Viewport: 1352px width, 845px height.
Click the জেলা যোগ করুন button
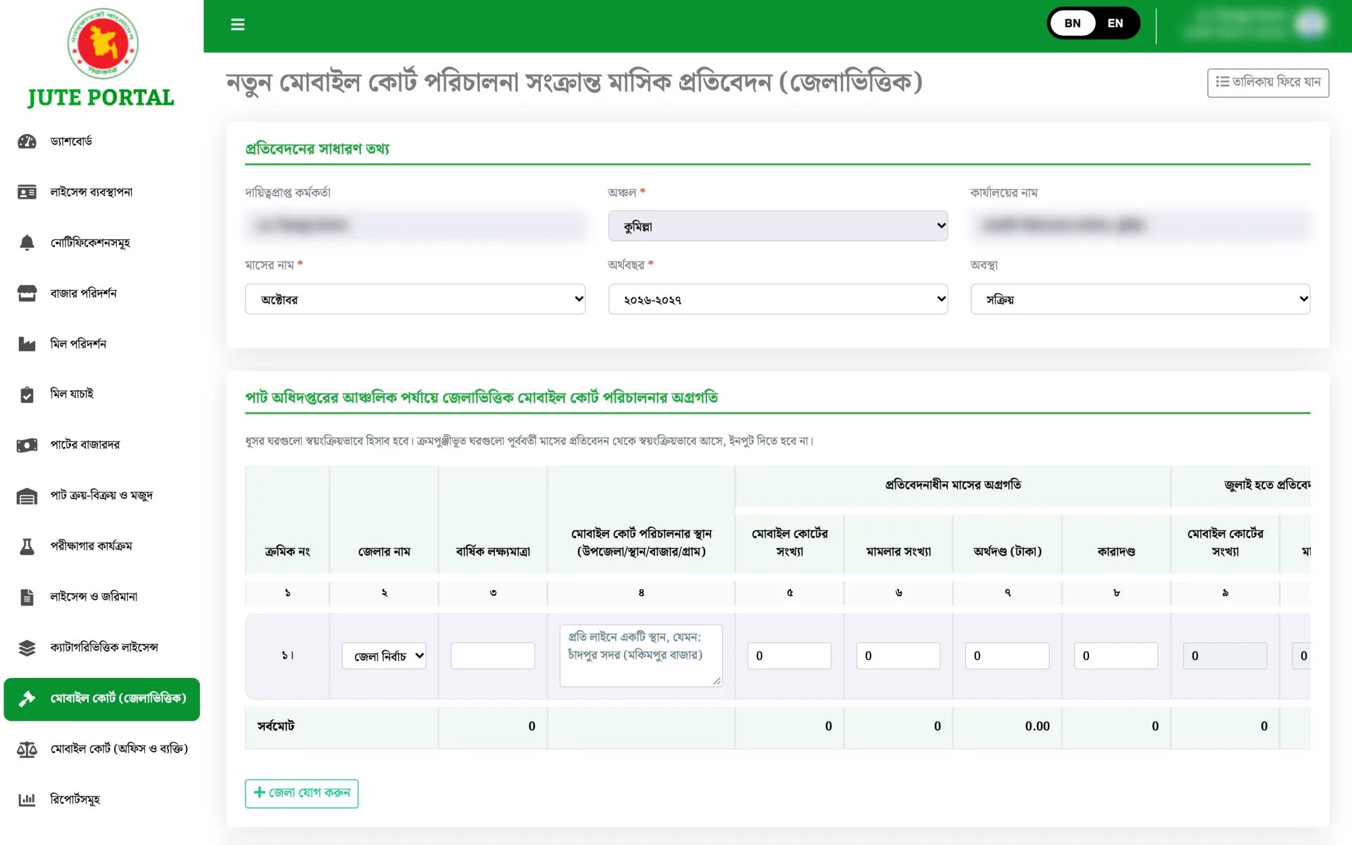click(x=301, y=793)
